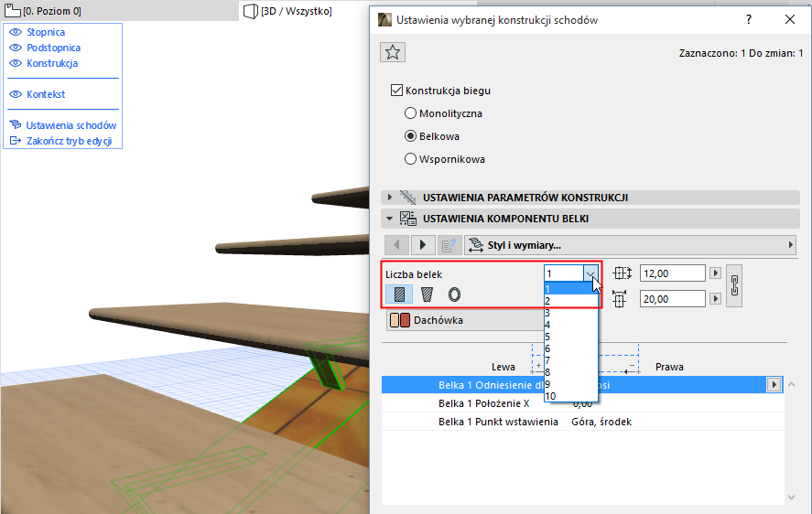Toggle Podstopnica visibility eye icon
The image size is (812, 514).
coord(16,48)
